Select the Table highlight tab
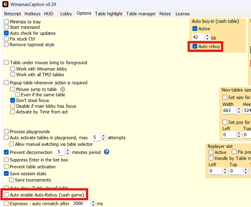This screenshot has width=251, height=207. 109,14
